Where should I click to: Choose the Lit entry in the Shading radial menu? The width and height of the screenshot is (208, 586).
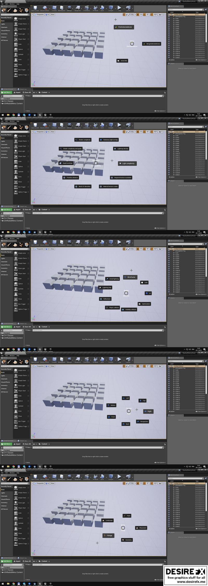click(x=148, y=293)
